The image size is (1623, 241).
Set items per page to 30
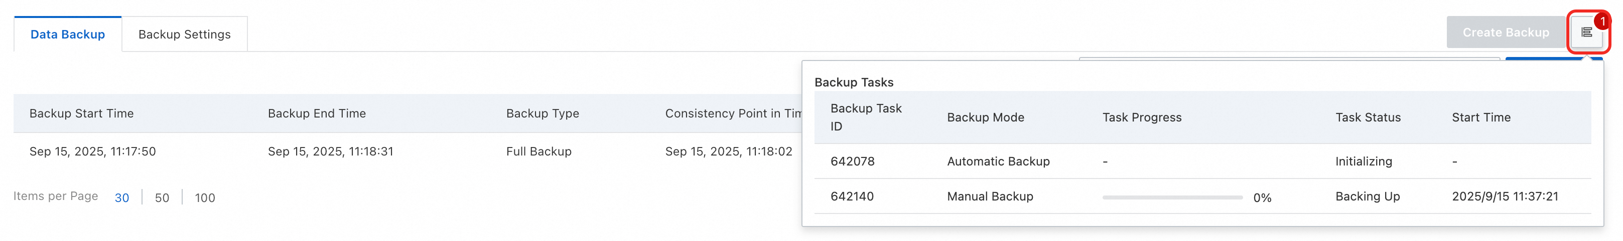tap(121, 197)
